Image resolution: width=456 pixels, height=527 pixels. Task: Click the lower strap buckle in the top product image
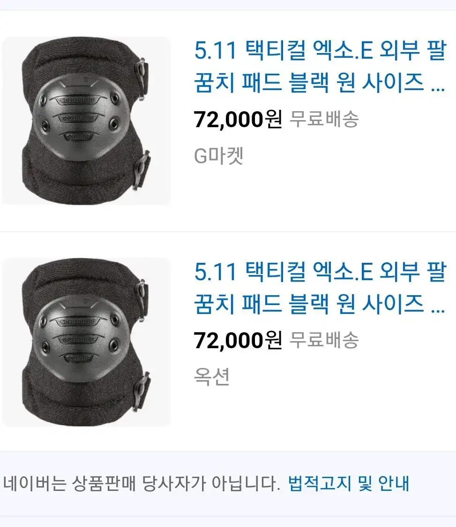coord(142,170)
